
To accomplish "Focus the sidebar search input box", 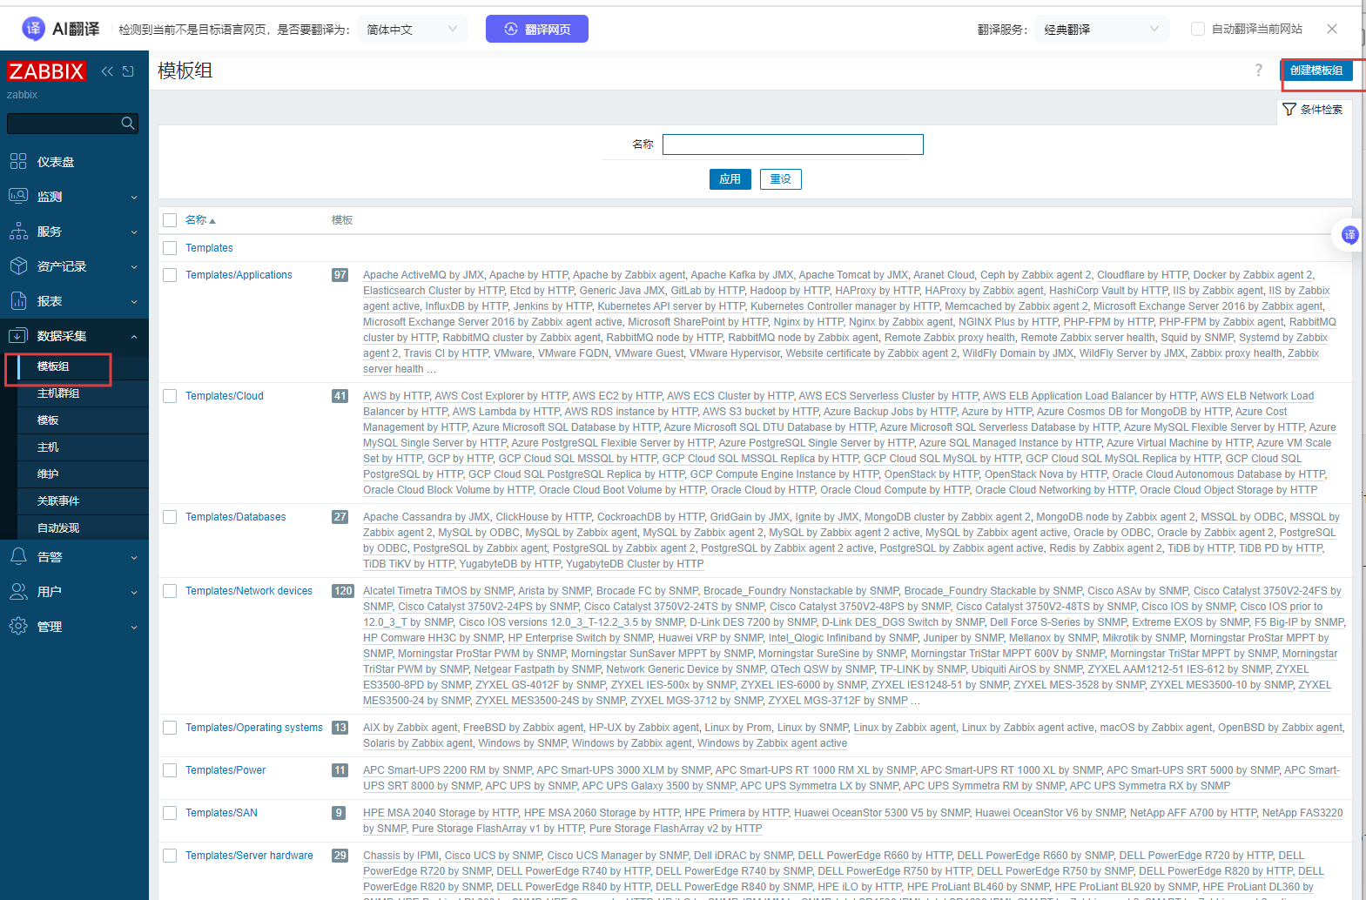I will coord(73,124).
